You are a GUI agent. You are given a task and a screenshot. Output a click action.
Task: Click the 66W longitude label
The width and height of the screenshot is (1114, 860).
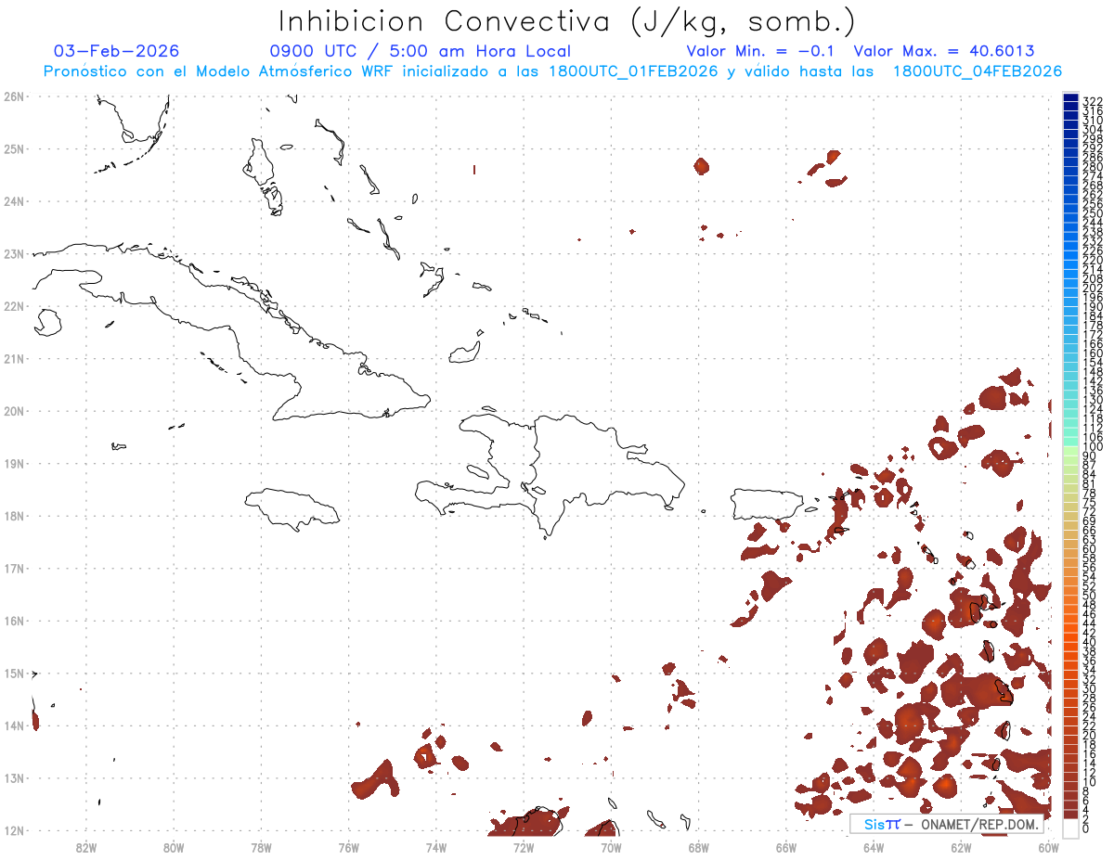click(786, 847)
